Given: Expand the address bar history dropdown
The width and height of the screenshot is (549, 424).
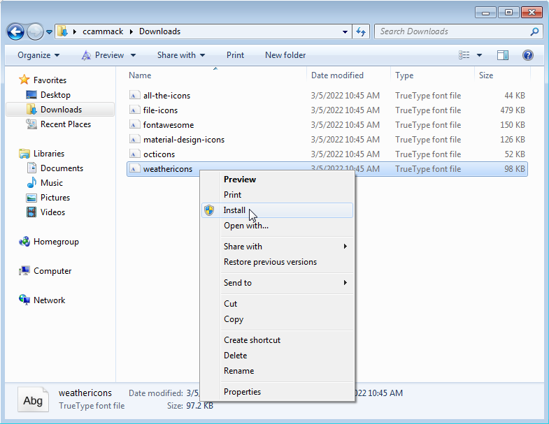Looking at the screenshot, I should tap(345, 32).
